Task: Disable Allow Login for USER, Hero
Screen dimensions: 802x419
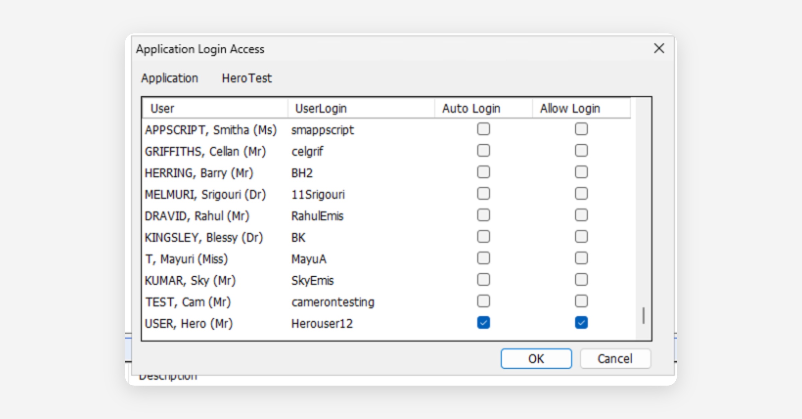Action: pyautogui.click(x=581, y=323)
